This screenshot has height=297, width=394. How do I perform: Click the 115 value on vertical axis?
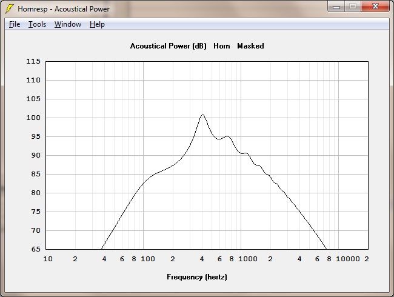coord(33,61)
